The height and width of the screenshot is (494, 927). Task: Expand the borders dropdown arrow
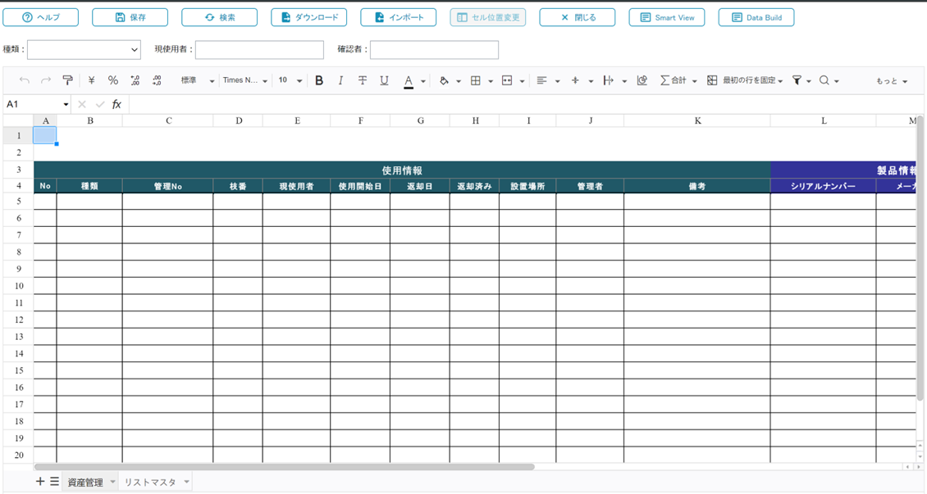(490, 81)
